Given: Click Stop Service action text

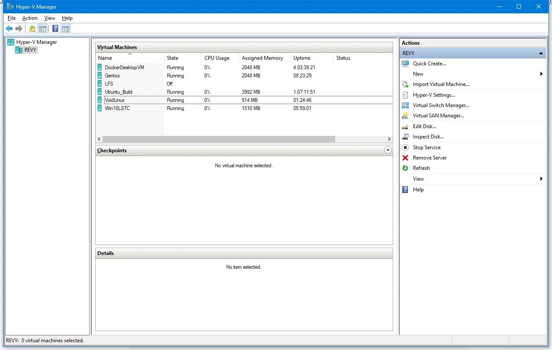Looking at the screenshot, I should tap(427, 147).
